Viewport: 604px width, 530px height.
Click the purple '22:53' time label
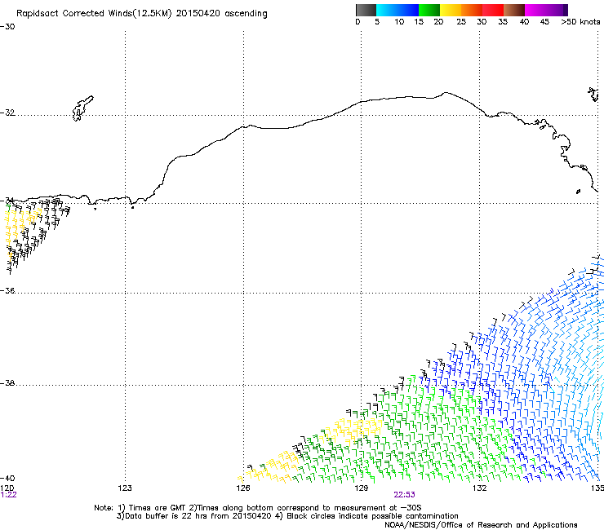404,495
